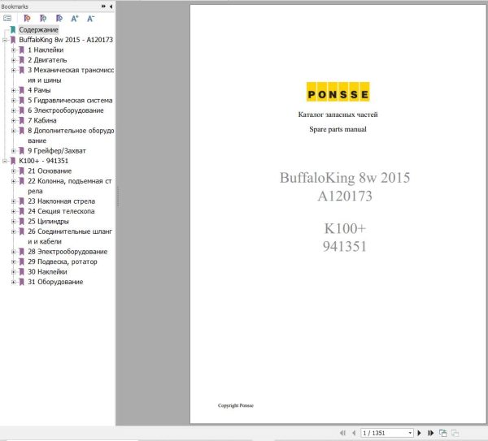Expand the 9 Грейфер/Захват bookmark
The image size is (488, 441).
point(13,151)
